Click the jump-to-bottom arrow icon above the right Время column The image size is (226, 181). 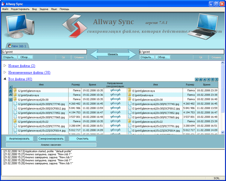tap(217, 80)
